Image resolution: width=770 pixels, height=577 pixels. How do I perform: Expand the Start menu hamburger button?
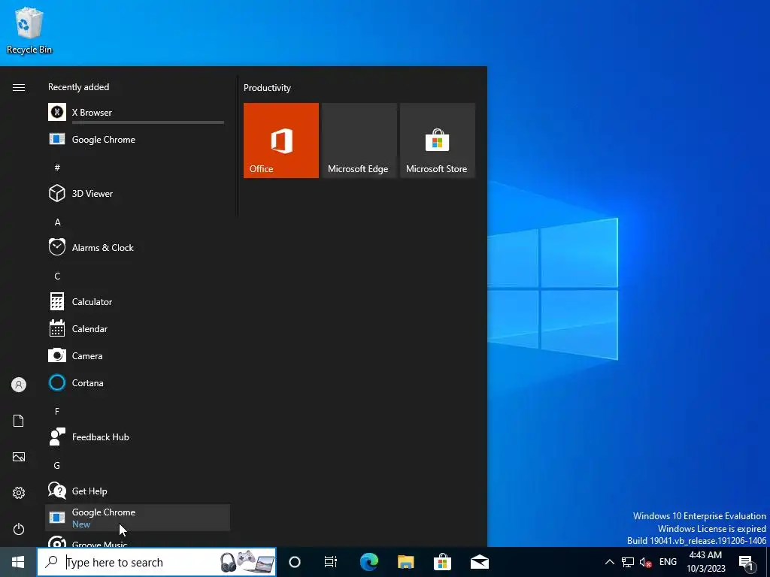[19, 87]
